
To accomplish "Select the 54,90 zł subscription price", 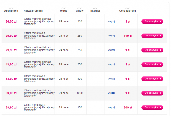I will pos(11,79).
